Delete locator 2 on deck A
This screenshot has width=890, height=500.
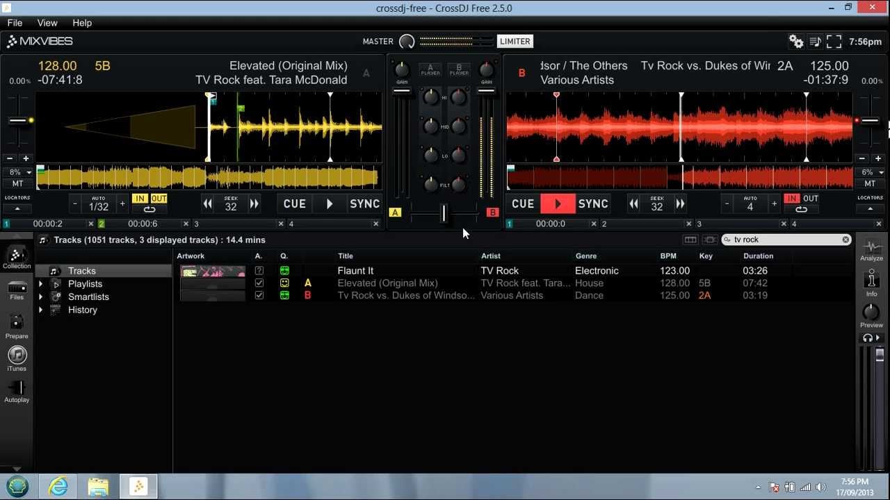click(x=186, y=224)
